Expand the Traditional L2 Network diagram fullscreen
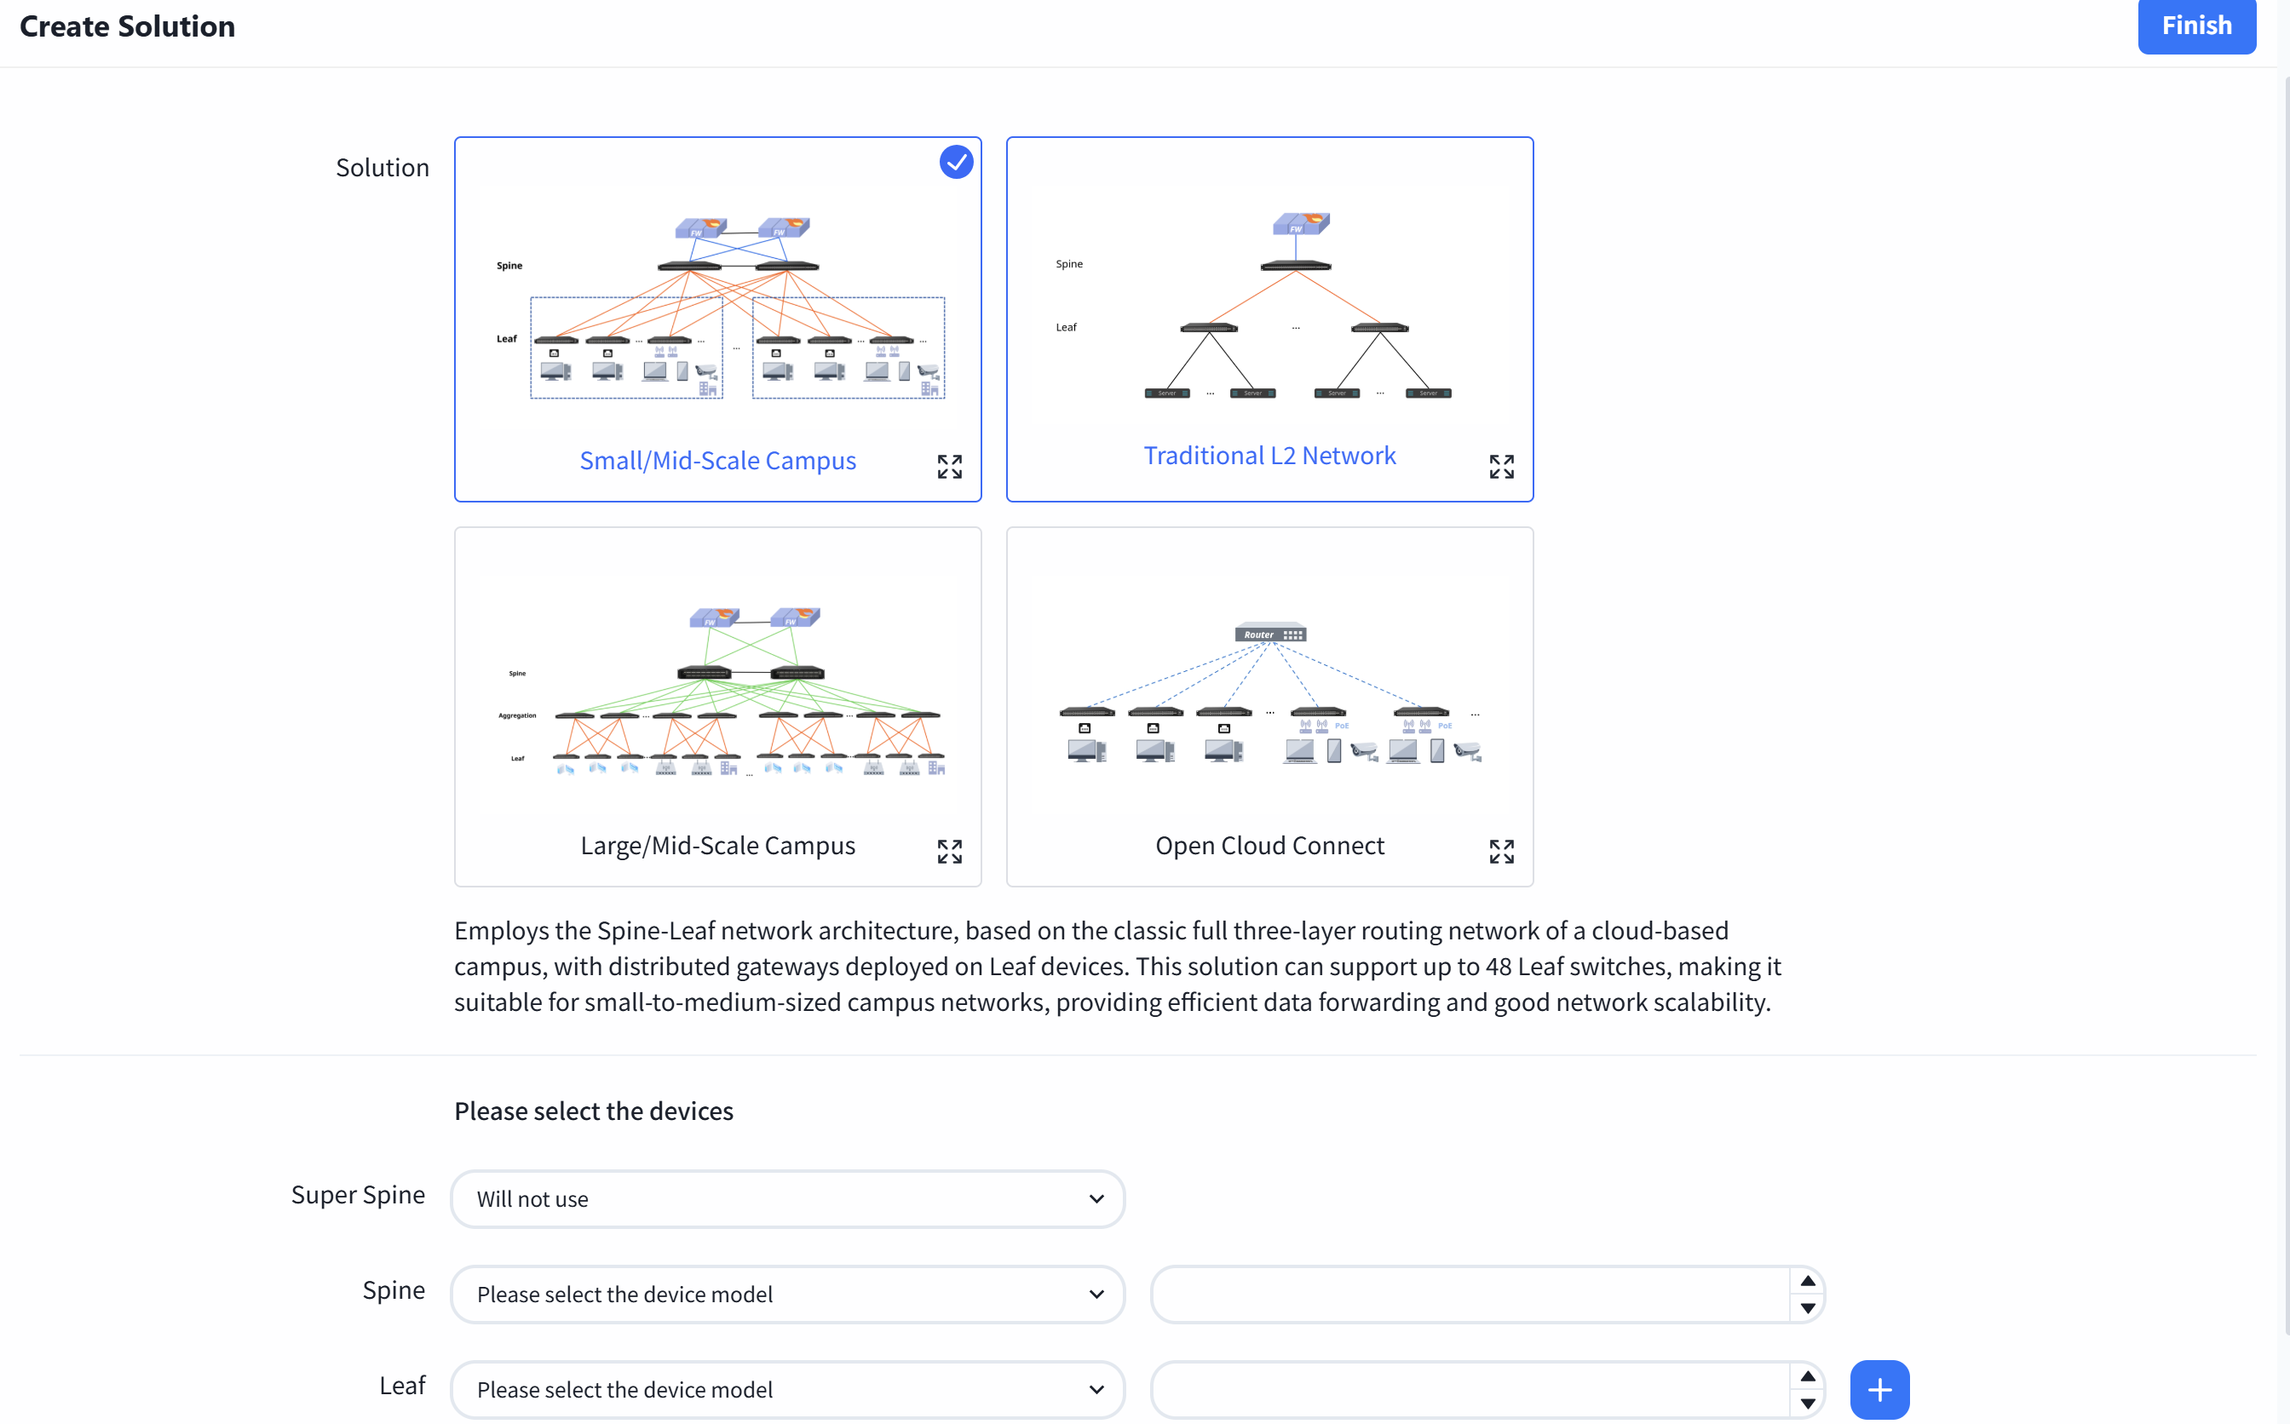Image resolution: width=2290 pixels, height=1424 pixels. pos(1502,466)
